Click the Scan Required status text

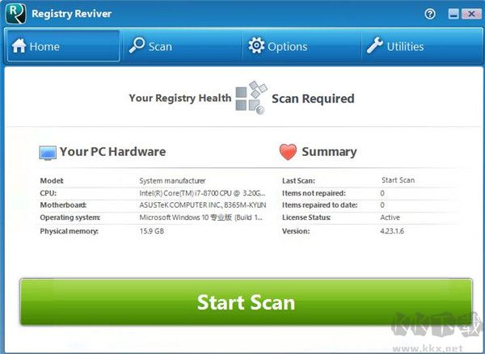pos(313,99)
